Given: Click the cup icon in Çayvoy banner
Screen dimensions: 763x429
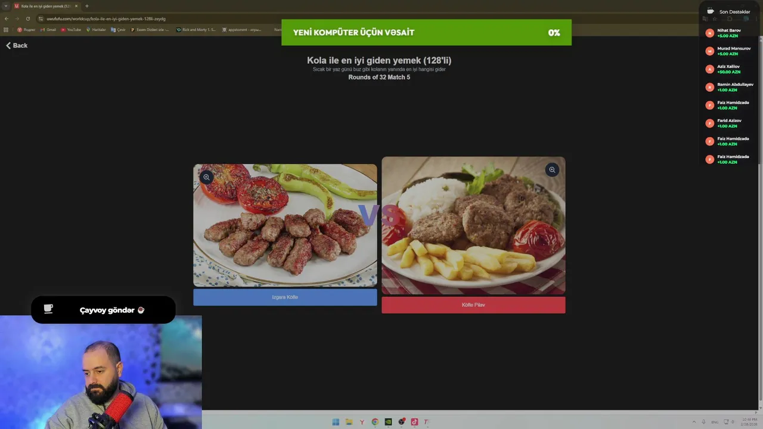Looking at the screenshot, I should [48, 309].
